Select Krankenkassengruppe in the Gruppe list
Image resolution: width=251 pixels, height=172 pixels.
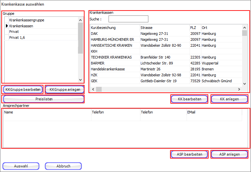27,20
